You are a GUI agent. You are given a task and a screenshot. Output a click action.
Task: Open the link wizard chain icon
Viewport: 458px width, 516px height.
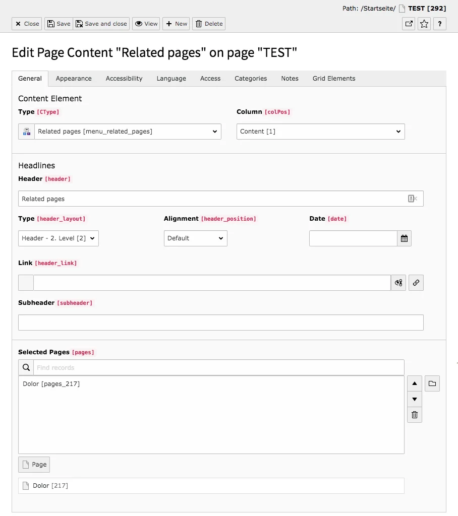pyautogui.click(x=416, y=283)
